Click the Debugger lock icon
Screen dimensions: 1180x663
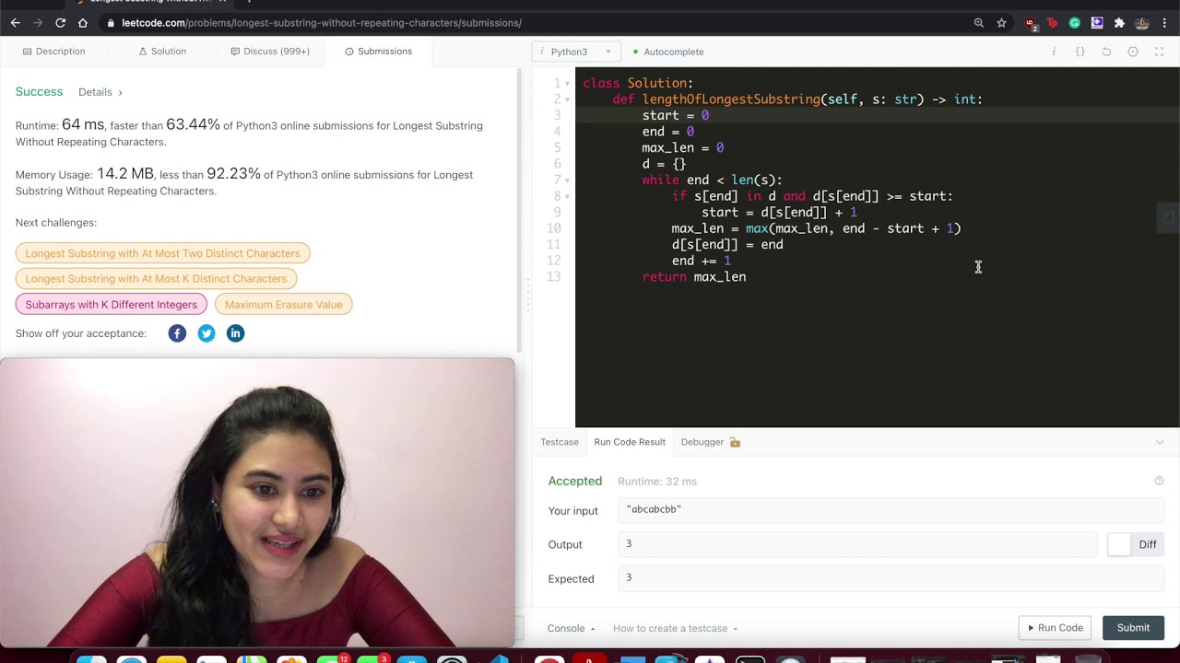pyautogui.click(x=735, y=442)
